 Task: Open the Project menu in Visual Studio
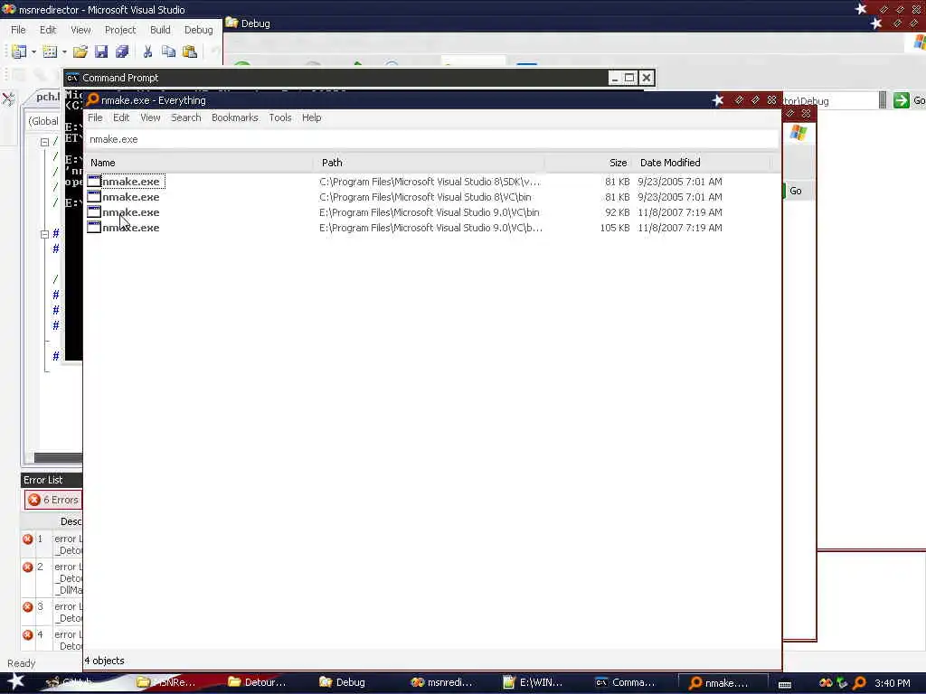120,30
